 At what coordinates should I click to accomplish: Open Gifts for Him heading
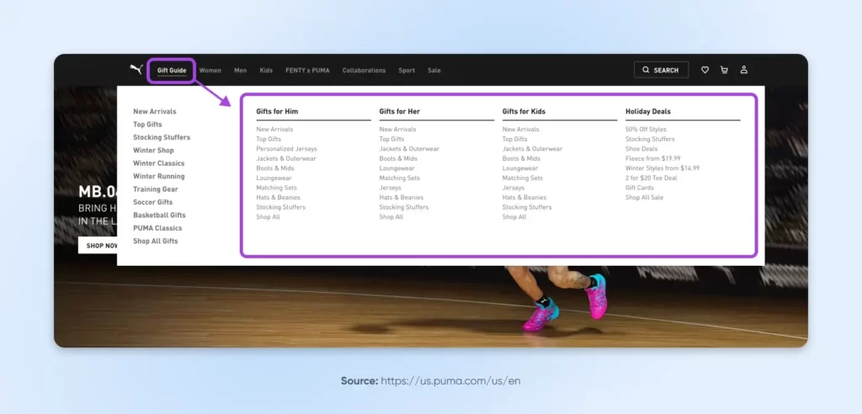[x=277, y=111]
